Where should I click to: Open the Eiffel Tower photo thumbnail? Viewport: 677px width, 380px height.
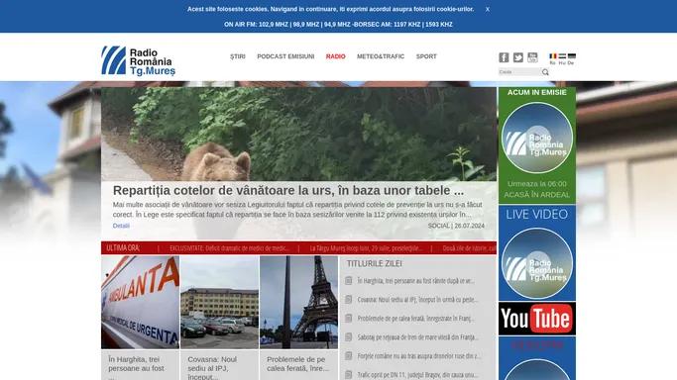tap(298, 302)
